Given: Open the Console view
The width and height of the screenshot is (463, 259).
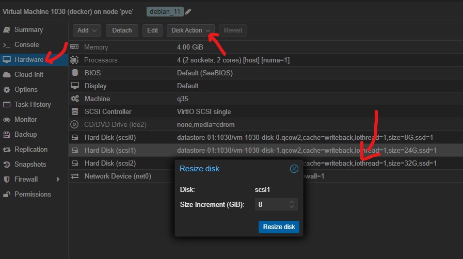Looking at the screenshot, I should click(x=26, y=45).
